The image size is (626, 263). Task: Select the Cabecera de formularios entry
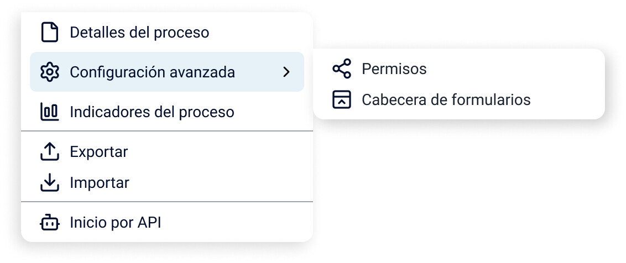(446, 99)
